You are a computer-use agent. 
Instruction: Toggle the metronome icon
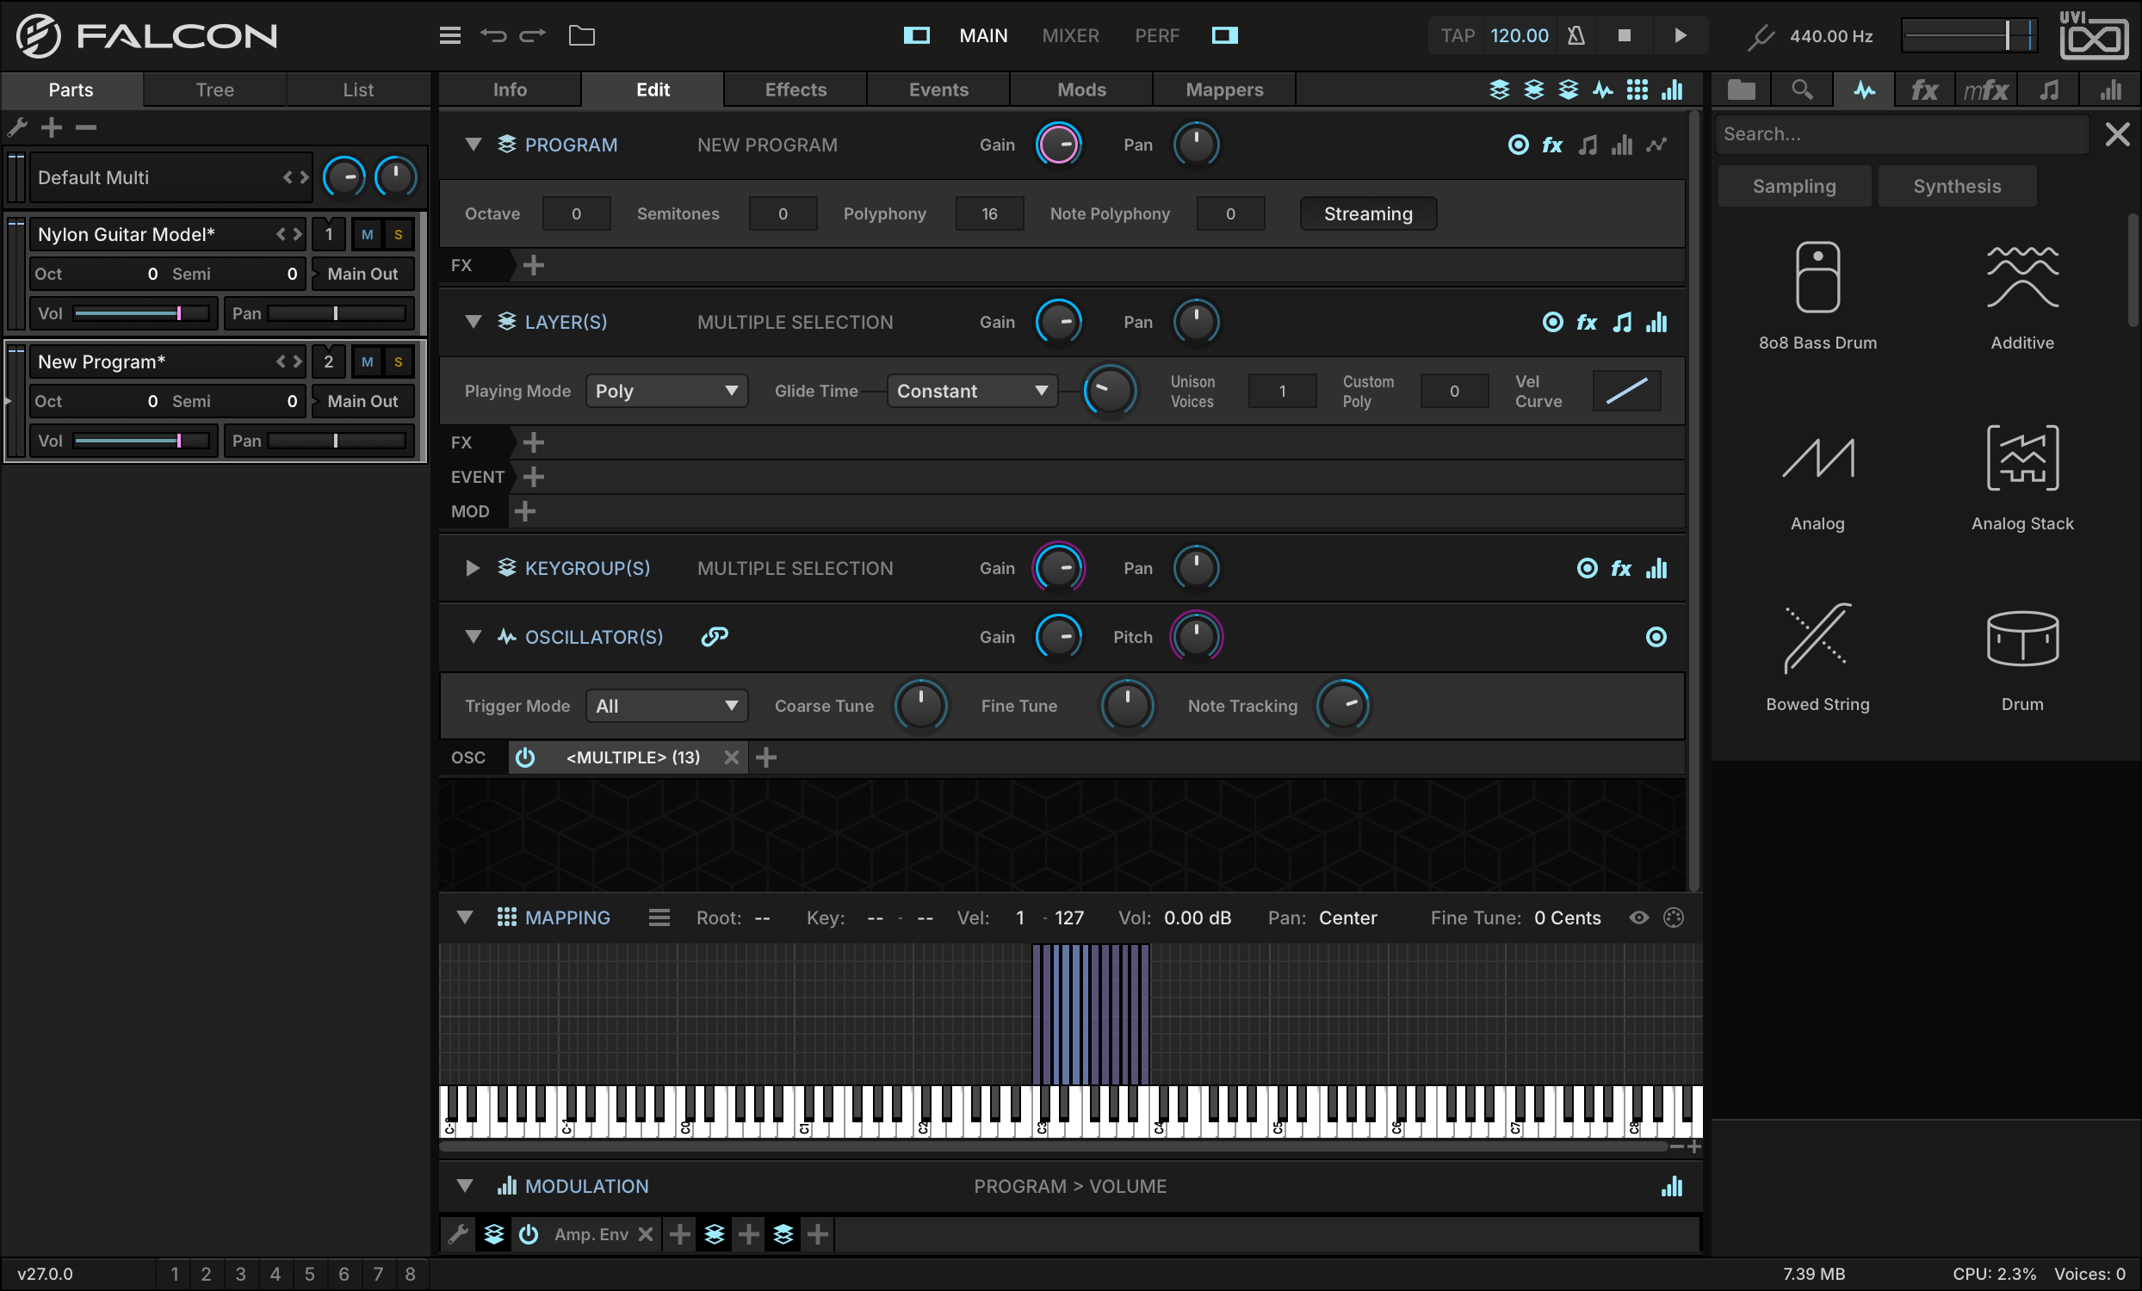(x=1576, y=35)
